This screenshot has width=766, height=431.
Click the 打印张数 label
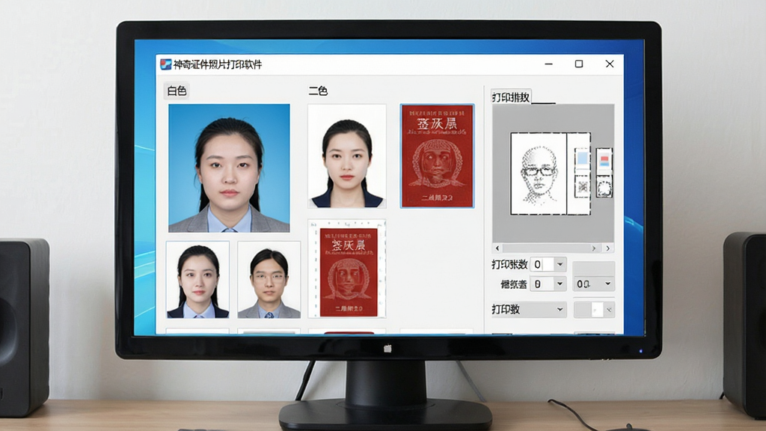coord(509,264)
